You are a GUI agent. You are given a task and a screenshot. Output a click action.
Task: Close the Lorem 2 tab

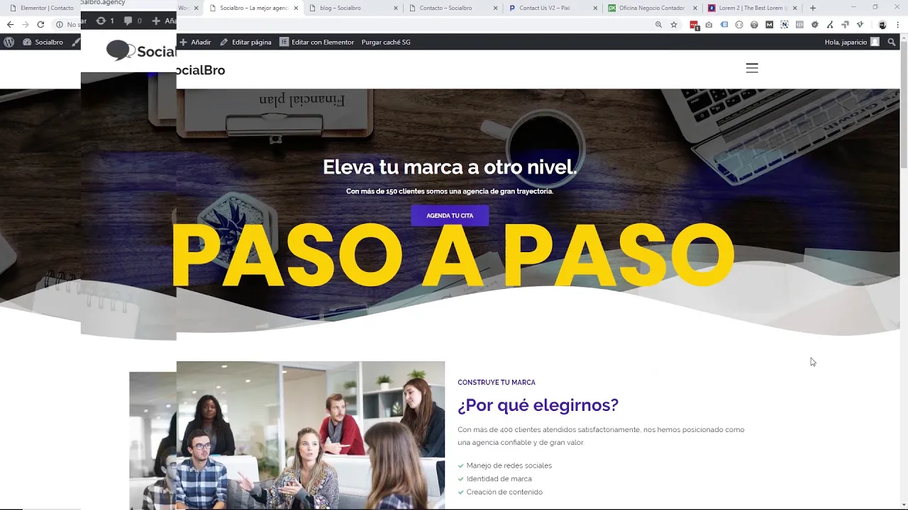coord(795,8)
